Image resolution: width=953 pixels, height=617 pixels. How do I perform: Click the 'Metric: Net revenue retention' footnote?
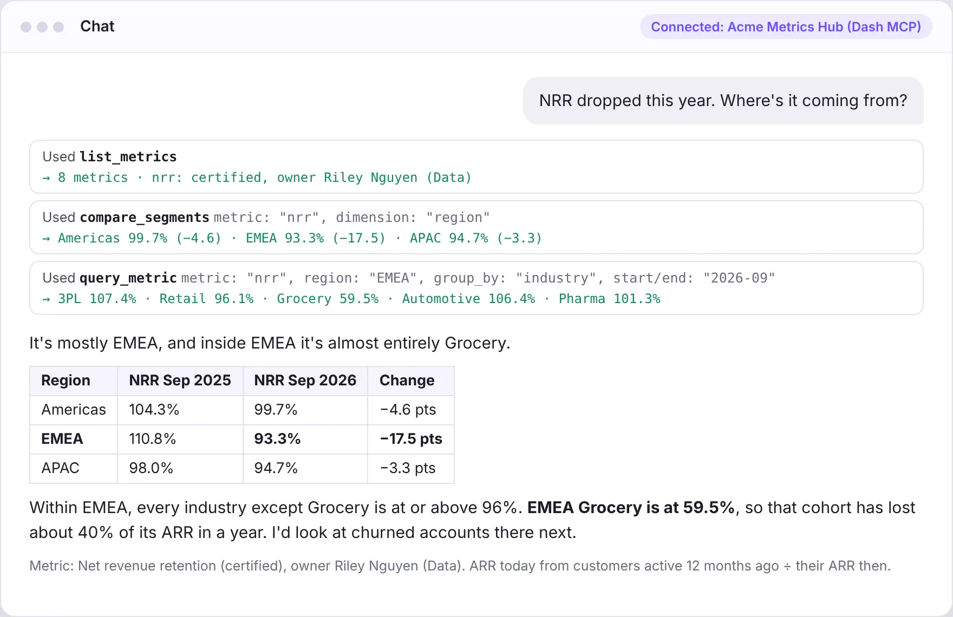click(x=460, y=566)
